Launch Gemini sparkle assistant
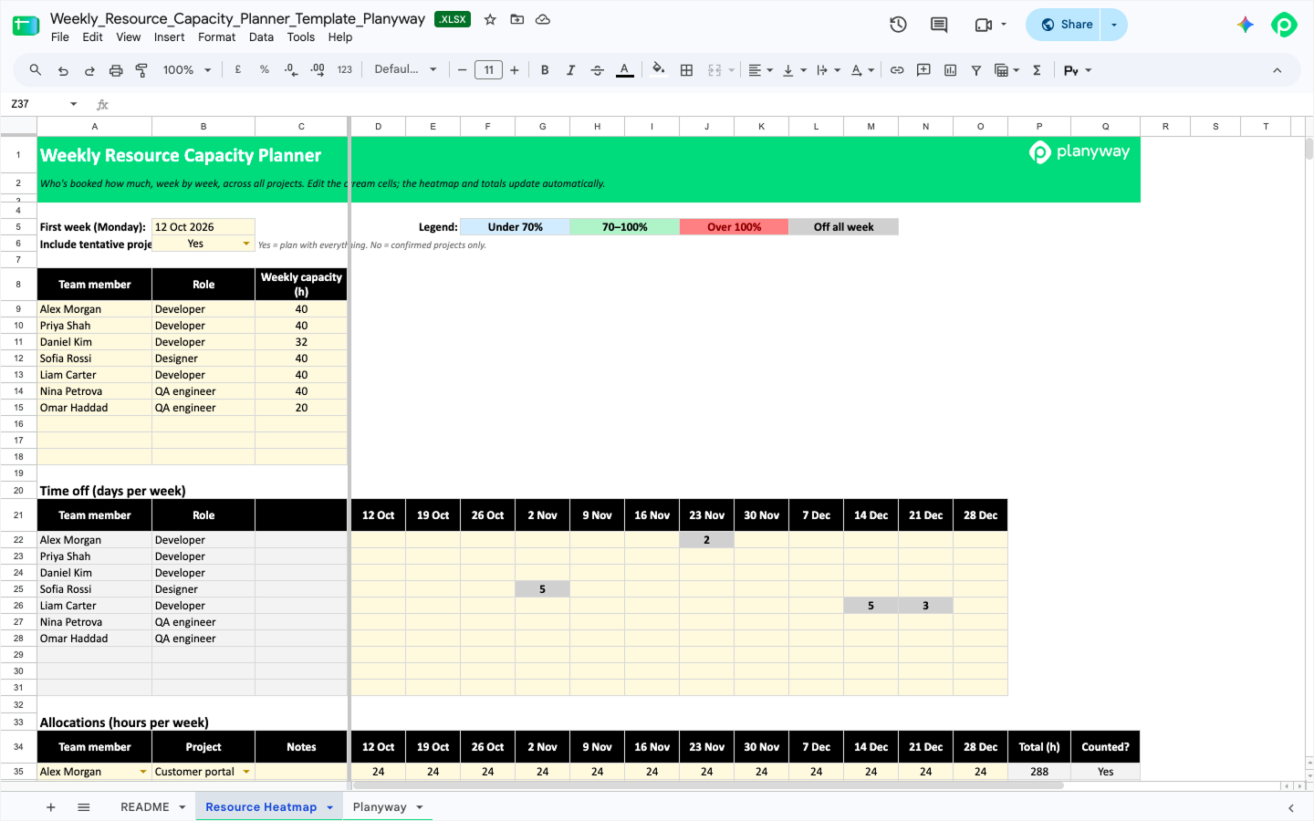 1246,25
